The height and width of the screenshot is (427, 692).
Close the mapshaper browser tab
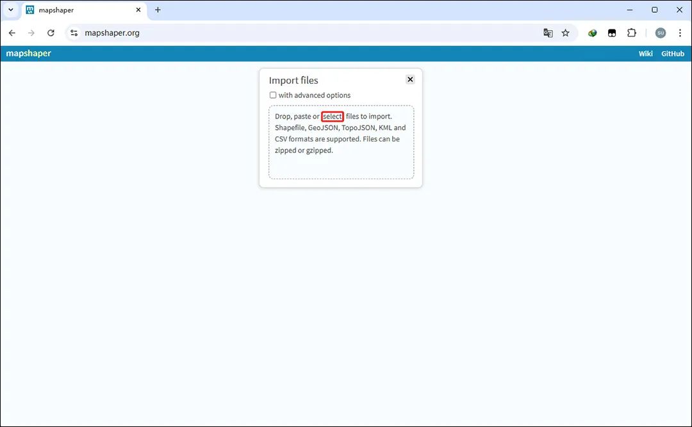pyautogui.click(x=138, y=10)
